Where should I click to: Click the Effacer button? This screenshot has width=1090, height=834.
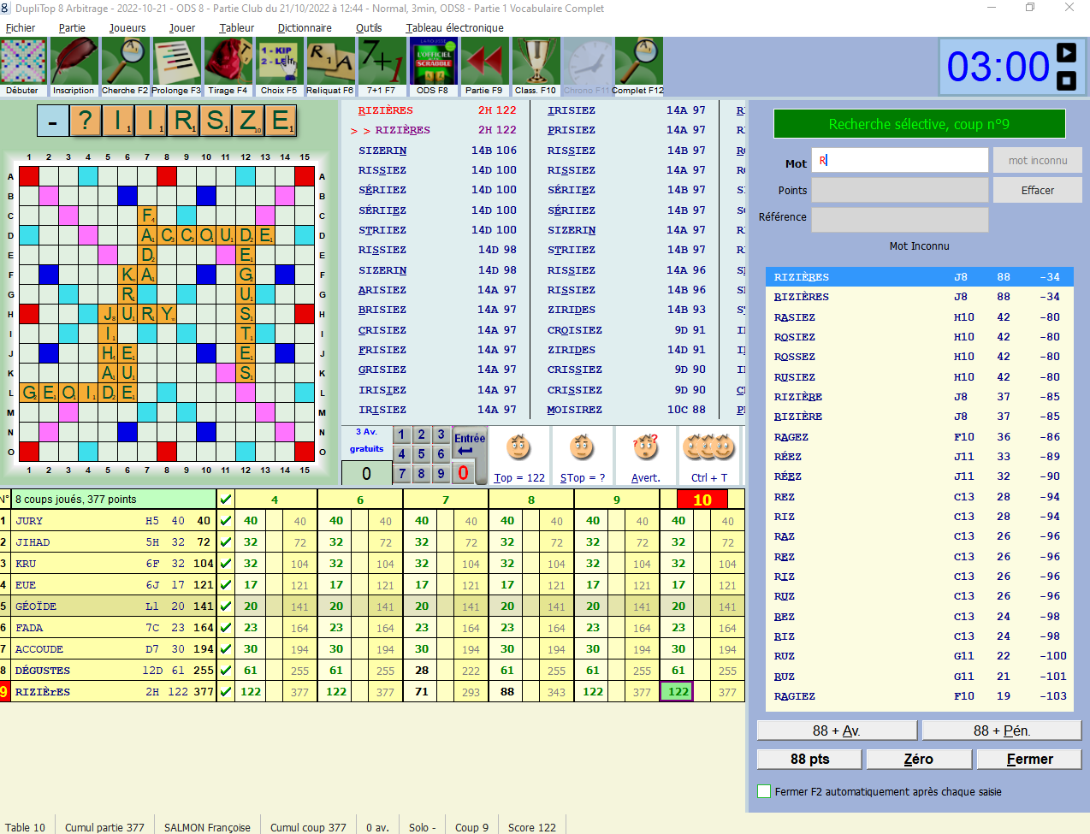point(1037,190)
